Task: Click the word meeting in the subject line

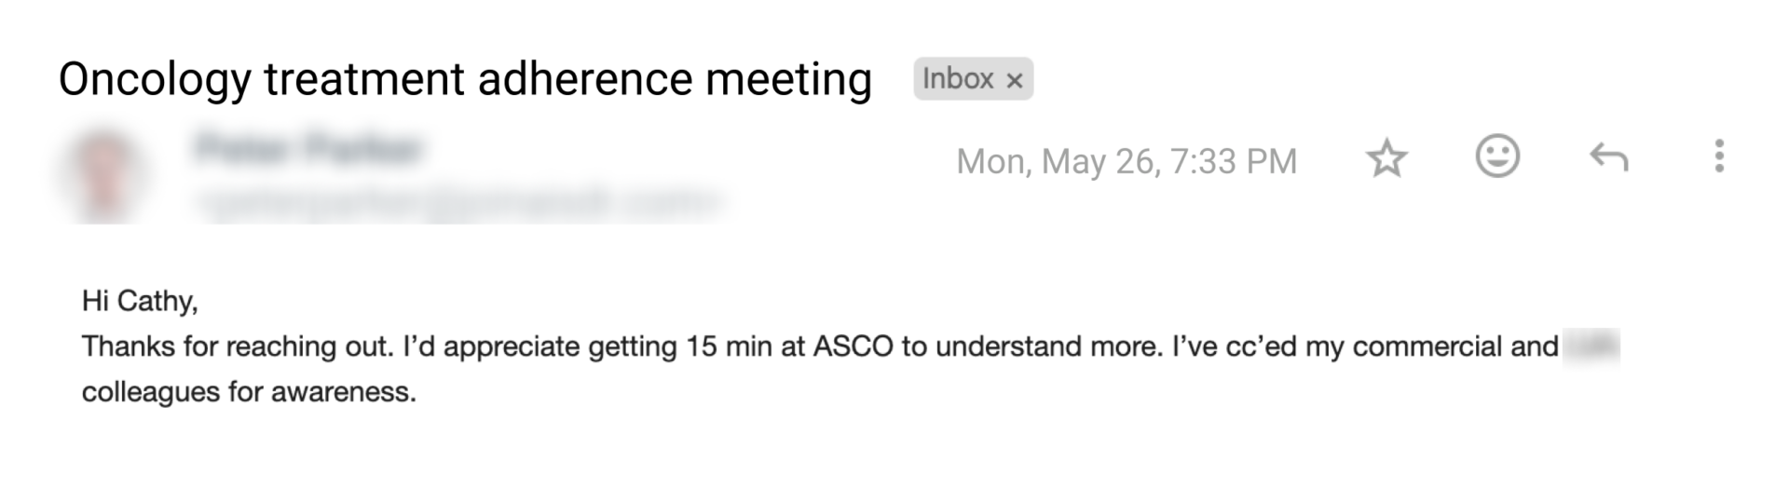Action: tap(788, 79)
